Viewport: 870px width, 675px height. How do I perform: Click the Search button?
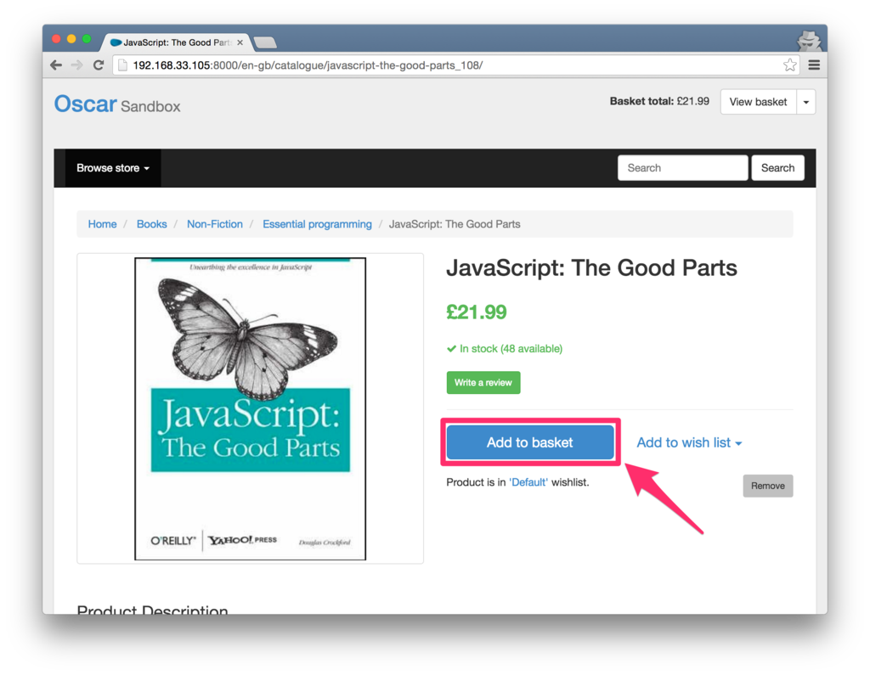[x=777, y=168]
